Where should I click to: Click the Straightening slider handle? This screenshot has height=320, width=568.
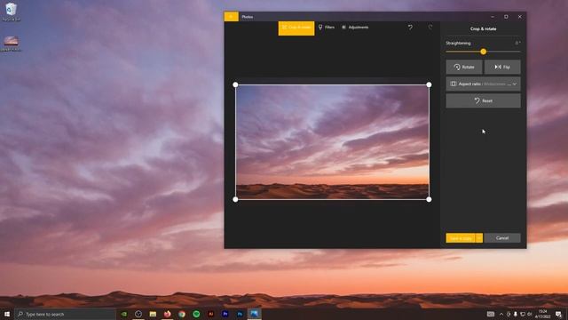pos(483,52)
